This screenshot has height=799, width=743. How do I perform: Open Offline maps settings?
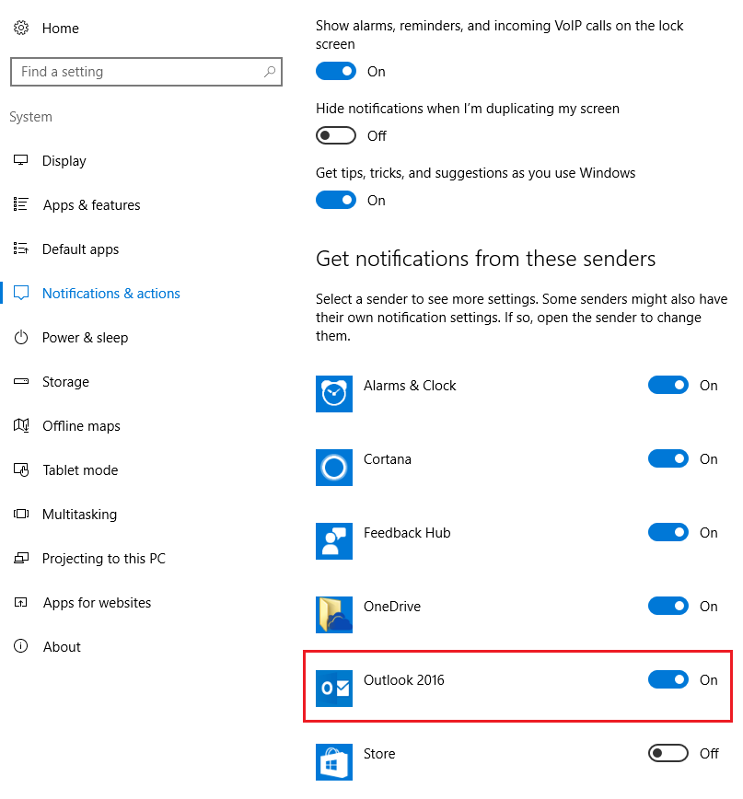(81, 426)
